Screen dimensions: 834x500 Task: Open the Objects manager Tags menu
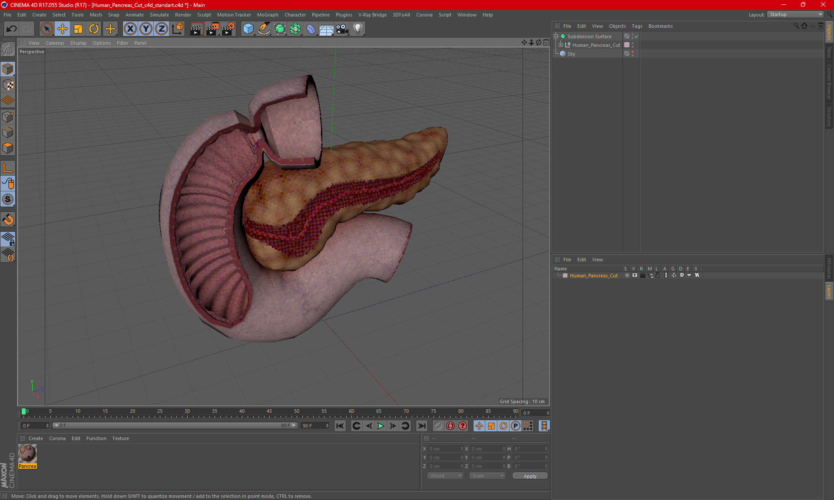(637, 26)
